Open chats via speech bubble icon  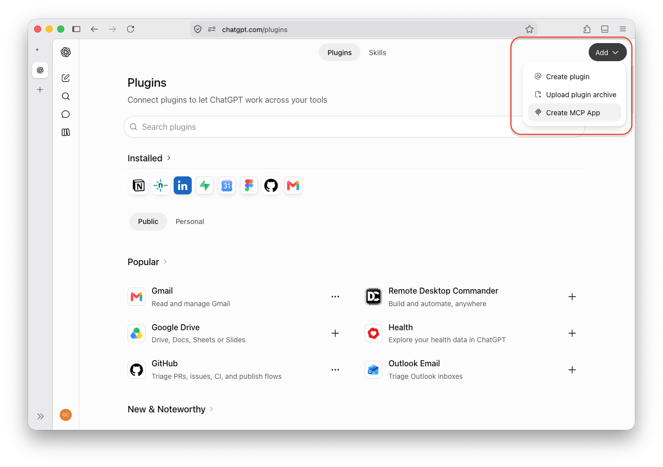(66, 114)
